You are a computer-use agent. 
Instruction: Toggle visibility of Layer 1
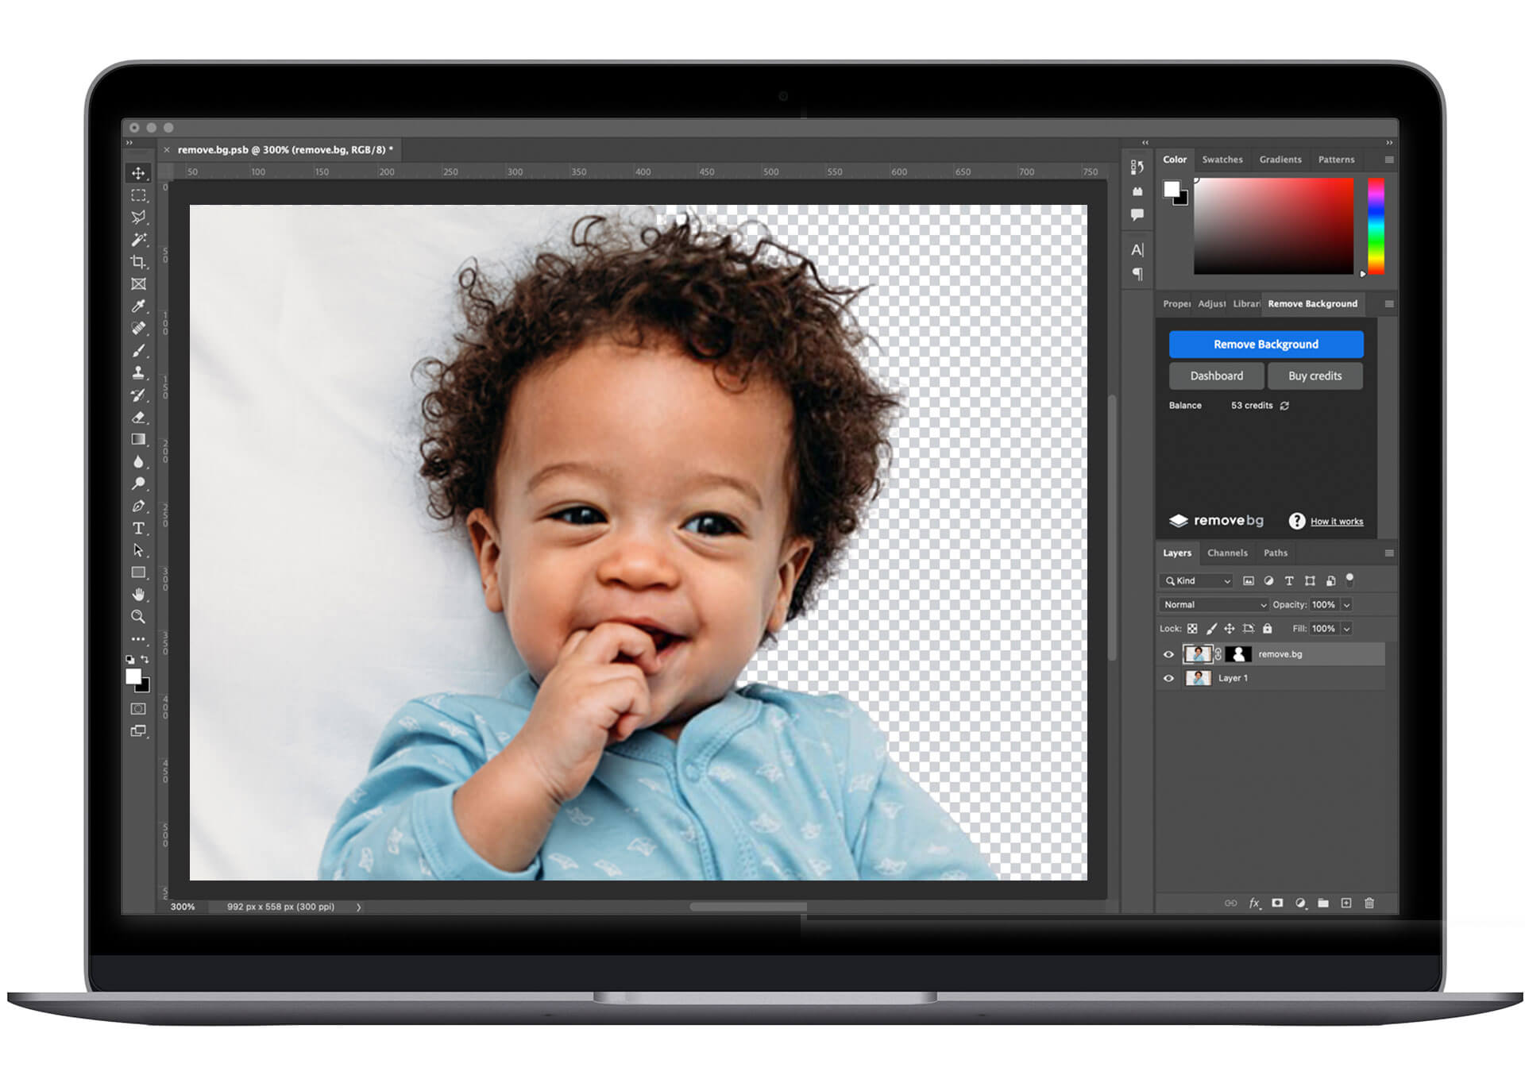(1167, 680)
